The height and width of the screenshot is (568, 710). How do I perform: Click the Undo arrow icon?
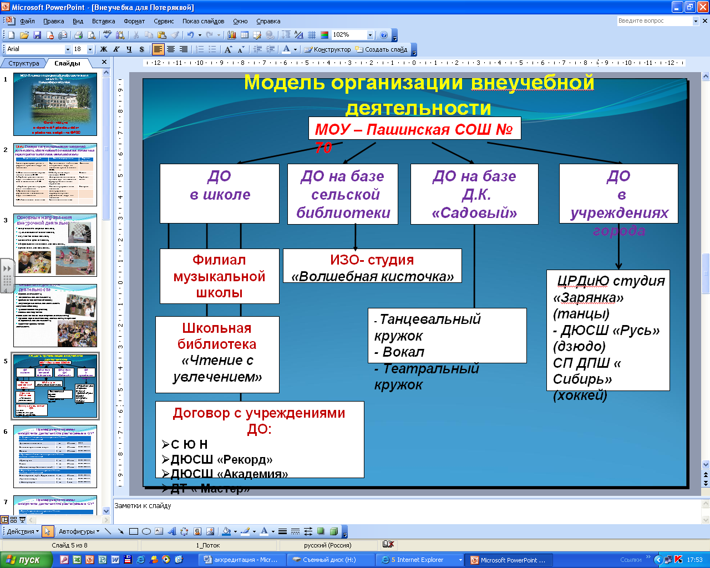click(190, 35)
